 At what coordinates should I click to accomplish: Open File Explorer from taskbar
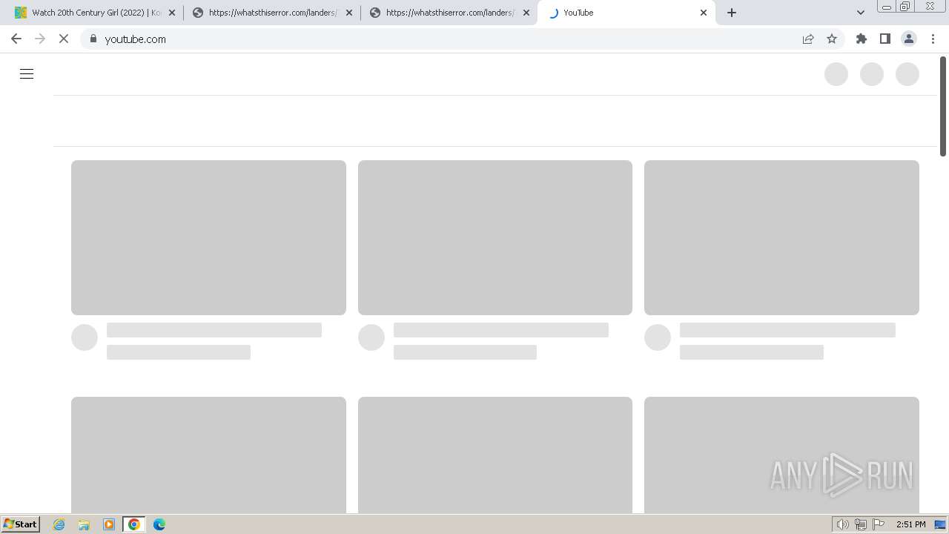coord(84,524)
